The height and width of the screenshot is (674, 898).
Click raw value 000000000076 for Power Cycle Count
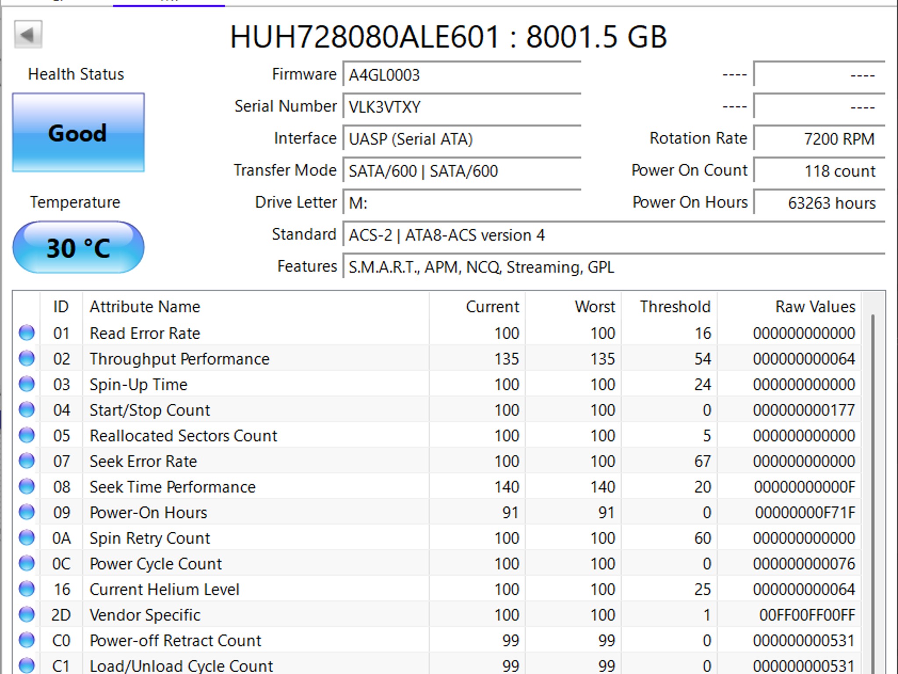point(804,564)
